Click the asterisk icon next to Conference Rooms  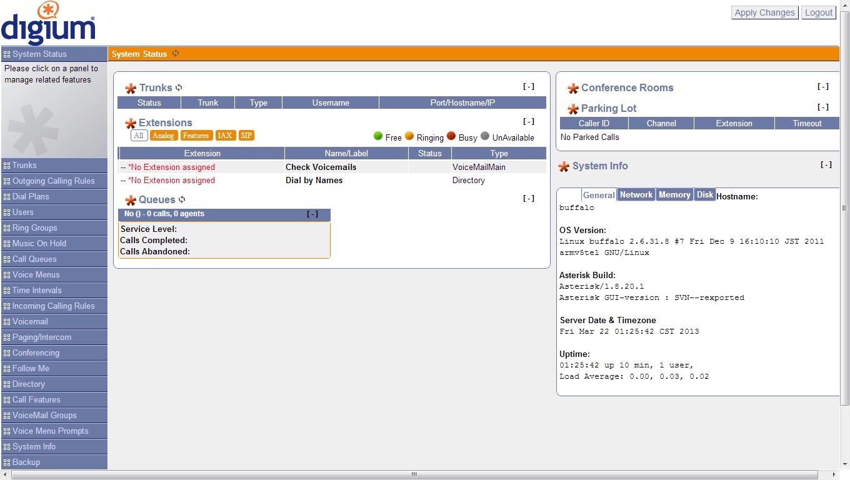[x=572, y=88]
